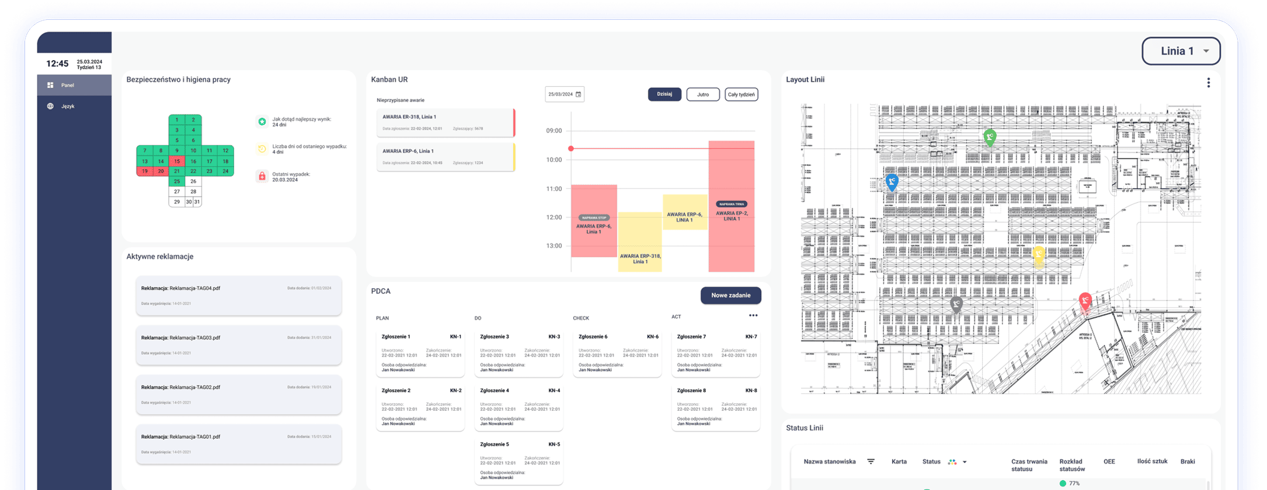Image resolution: width=1267 pixels, height=490 pixels.
Task: Switch Kanban view to Jutro
Action: [x=703, y=94]
